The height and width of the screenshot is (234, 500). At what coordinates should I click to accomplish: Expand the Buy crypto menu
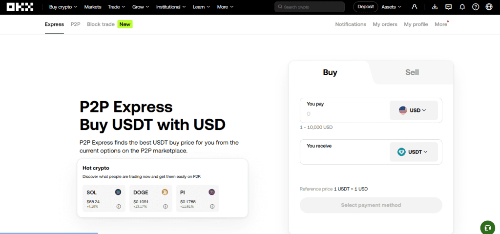63,7
